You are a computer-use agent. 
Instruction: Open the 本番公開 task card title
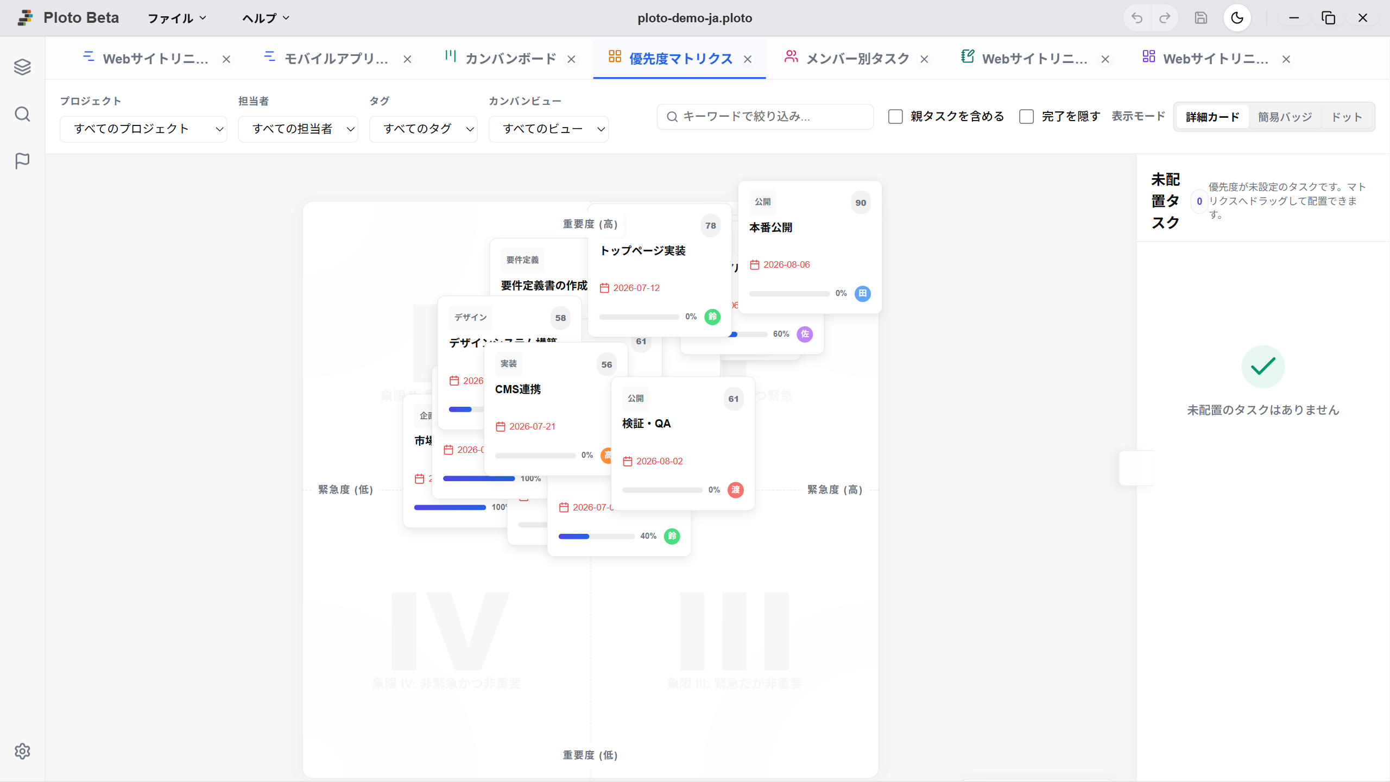pyautogui.click(x=770, y=228)
